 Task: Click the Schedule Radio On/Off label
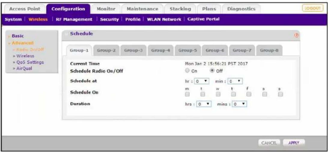[x=96, y=71]
